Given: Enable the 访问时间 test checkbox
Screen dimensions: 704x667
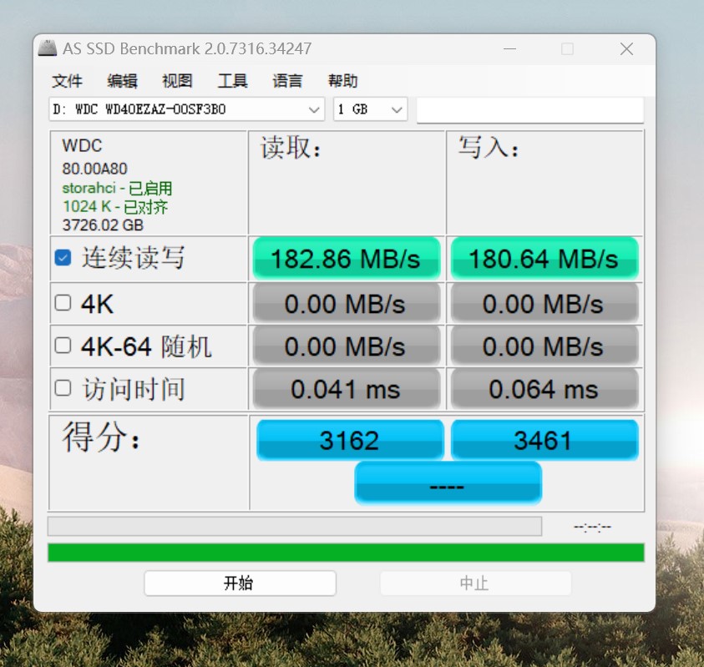Looking at the screenshot, I should pyautogui.click(x=63, y=388).
